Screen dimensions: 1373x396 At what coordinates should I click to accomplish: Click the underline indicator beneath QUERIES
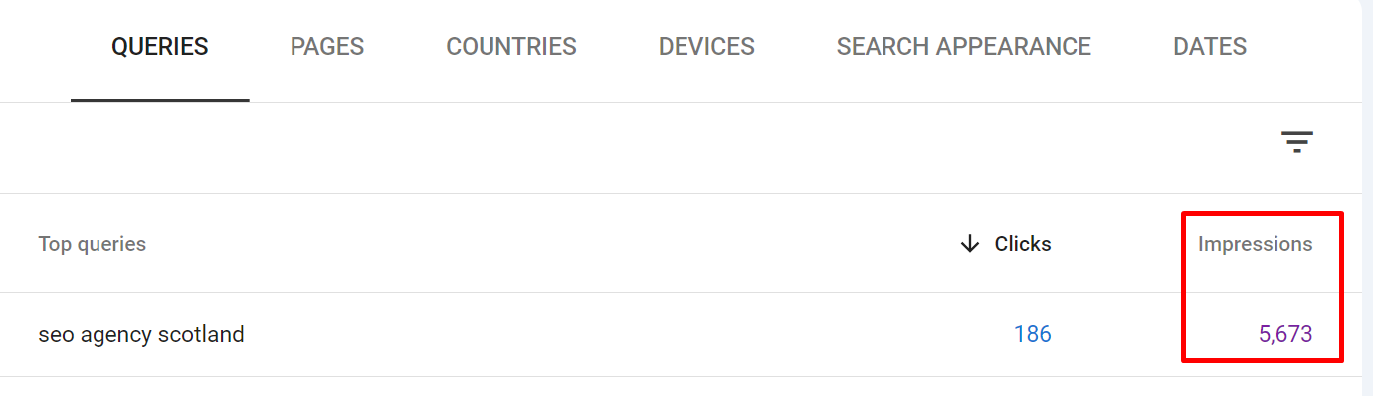coord(160,100)
